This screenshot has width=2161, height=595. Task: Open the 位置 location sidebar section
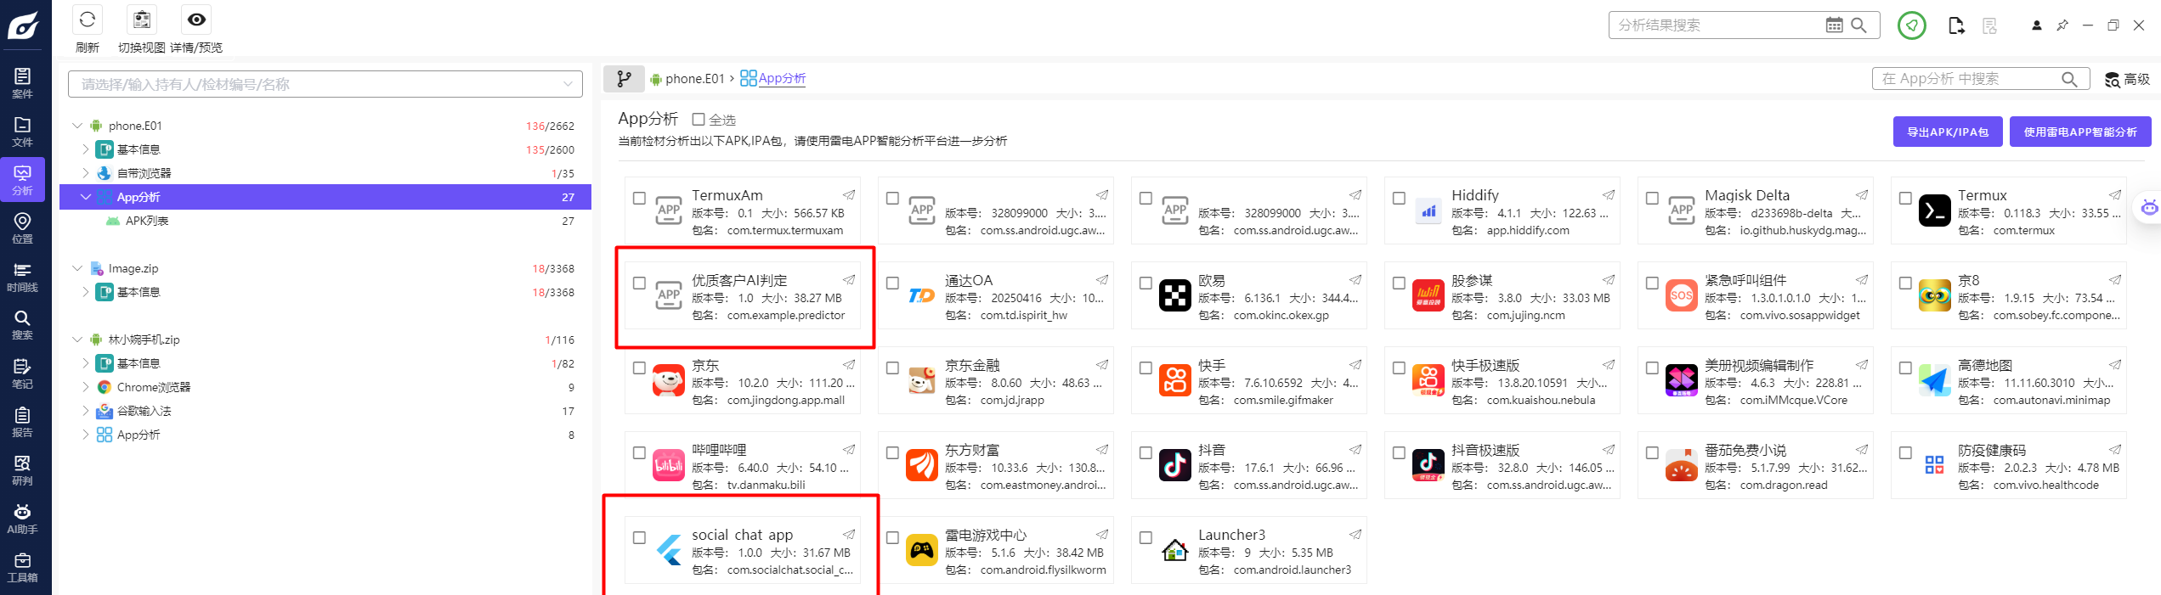tap(23, 228)
